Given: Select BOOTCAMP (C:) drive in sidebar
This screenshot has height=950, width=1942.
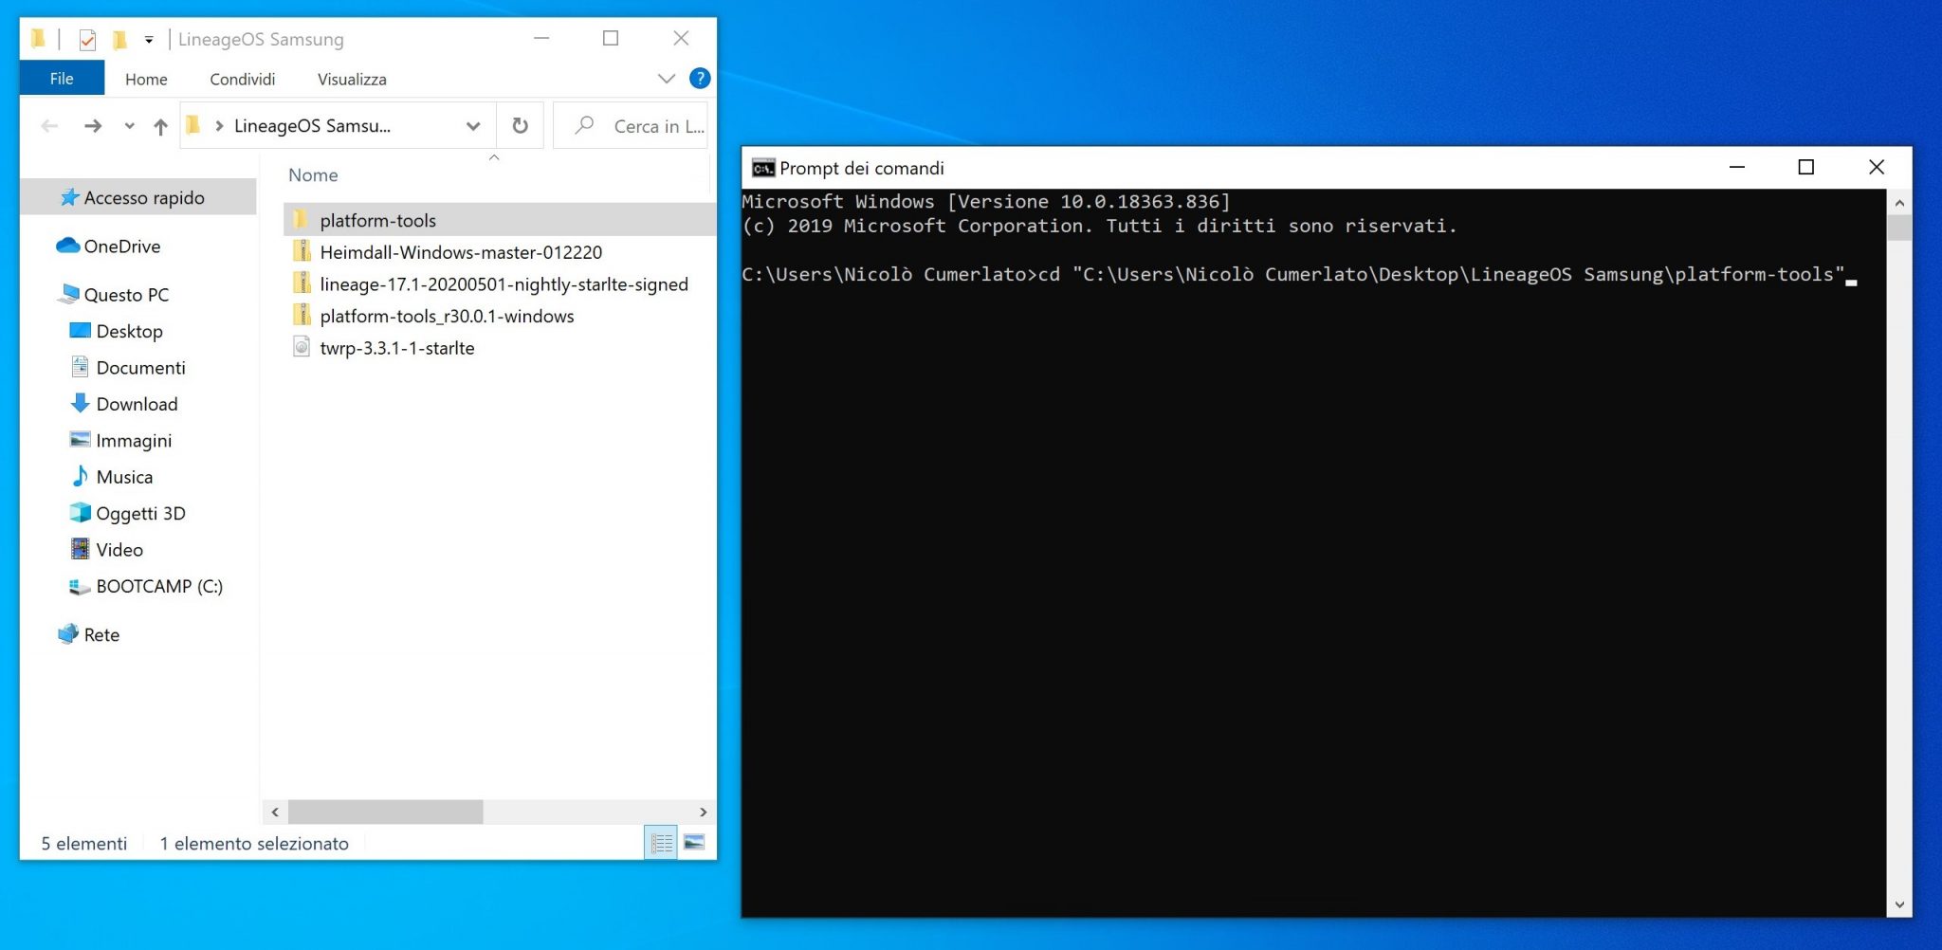Looking at the screenshot, I should (159, 586).
